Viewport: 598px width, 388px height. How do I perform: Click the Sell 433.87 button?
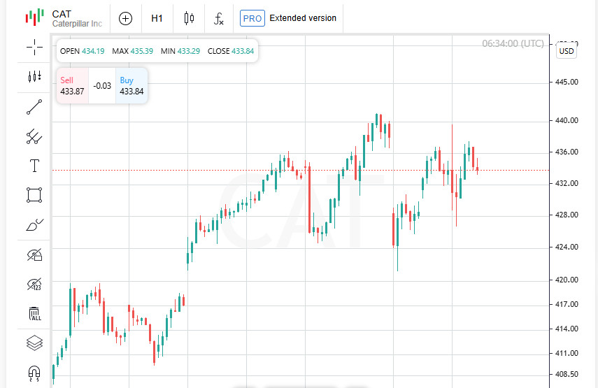click(x=73, y=86)
